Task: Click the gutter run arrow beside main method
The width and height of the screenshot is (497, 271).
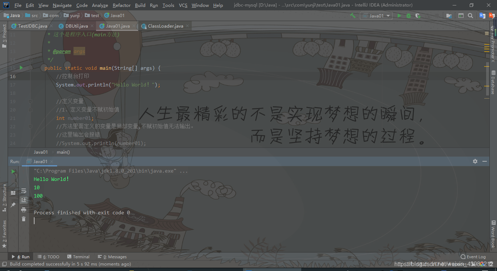Action: [21, 68]
